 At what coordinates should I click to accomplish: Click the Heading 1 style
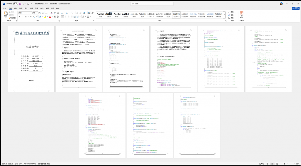[109, 15]
